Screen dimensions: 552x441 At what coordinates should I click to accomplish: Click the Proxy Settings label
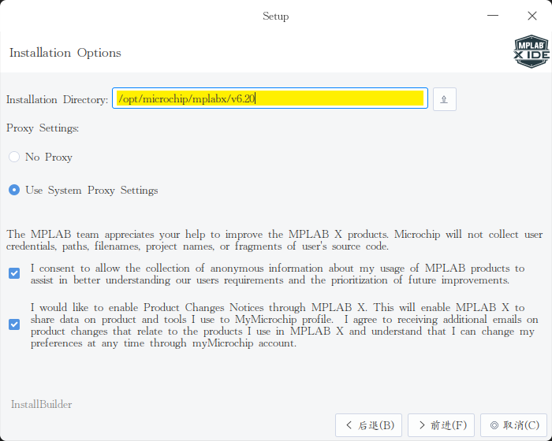43,128
